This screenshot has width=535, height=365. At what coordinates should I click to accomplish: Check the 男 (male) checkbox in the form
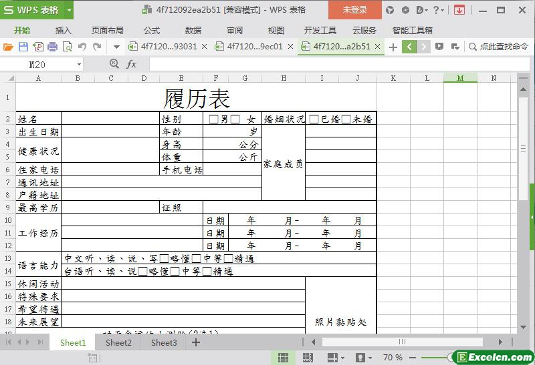[x=214, y=119]
